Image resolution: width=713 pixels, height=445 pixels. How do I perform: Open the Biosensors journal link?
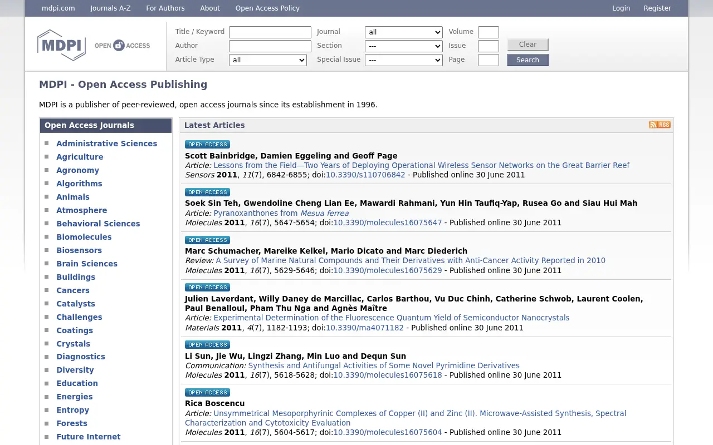point(79,250)
